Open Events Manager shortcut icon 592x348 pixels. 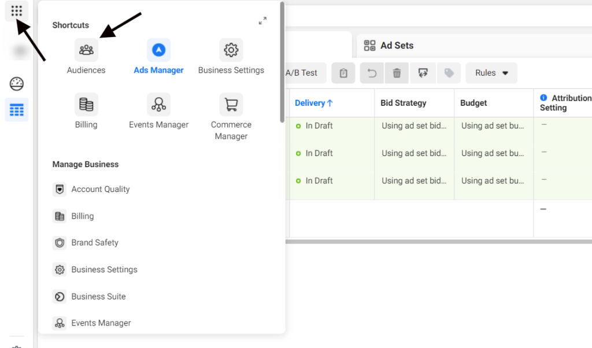(x=158, y=105)
